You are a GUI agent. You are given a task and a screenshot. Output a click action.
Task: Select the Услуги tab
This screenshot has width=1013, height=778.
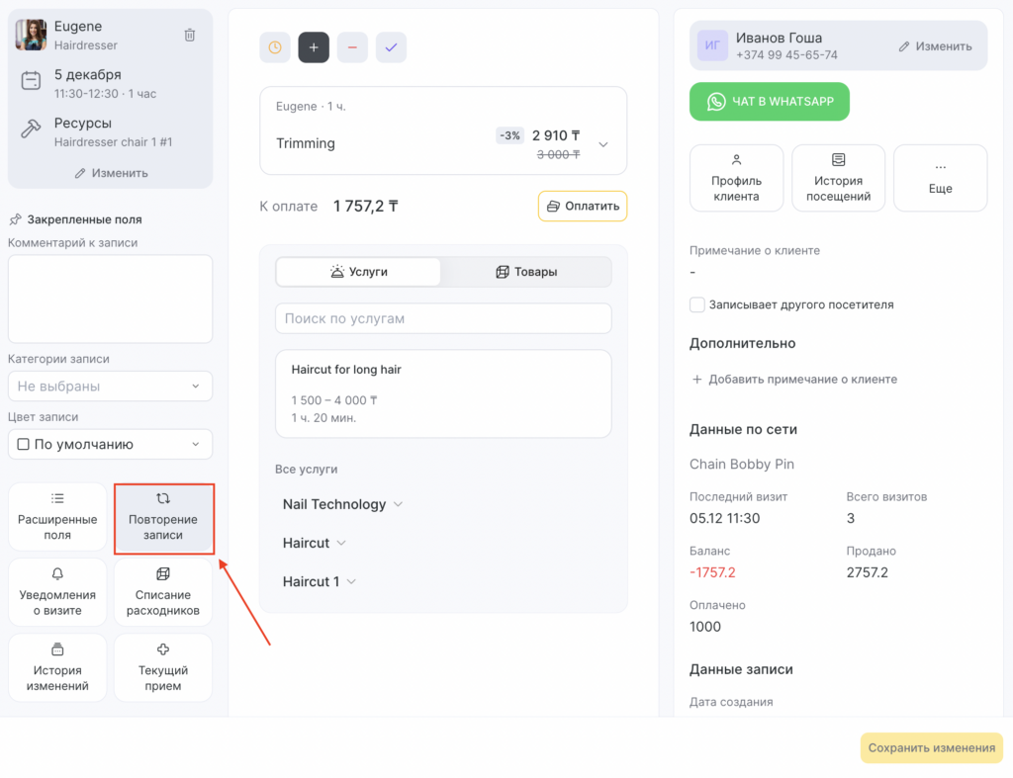(x=358, y=272)
